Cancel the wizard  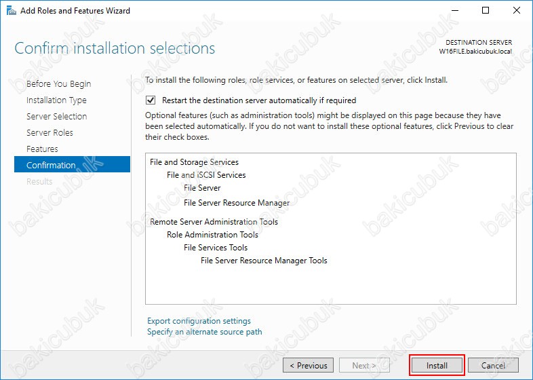pos(493,365)
